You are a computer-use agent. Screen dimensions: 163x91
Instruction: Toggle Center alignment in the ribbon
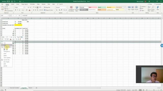[36, 10]
